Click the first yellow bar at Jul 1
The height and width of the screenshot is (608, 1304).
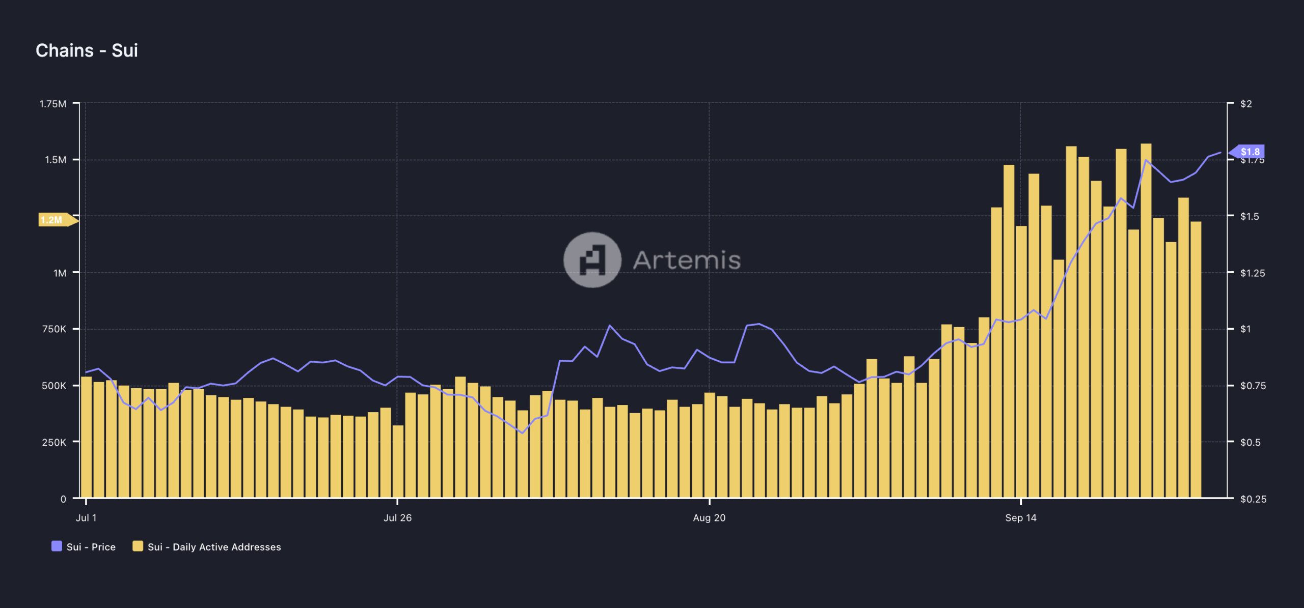(x=86, y=437)
